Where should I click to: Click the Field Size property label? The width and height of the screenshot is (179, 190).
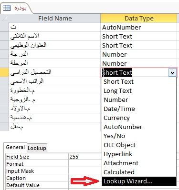pyautogui.click(x=18, y=157)
